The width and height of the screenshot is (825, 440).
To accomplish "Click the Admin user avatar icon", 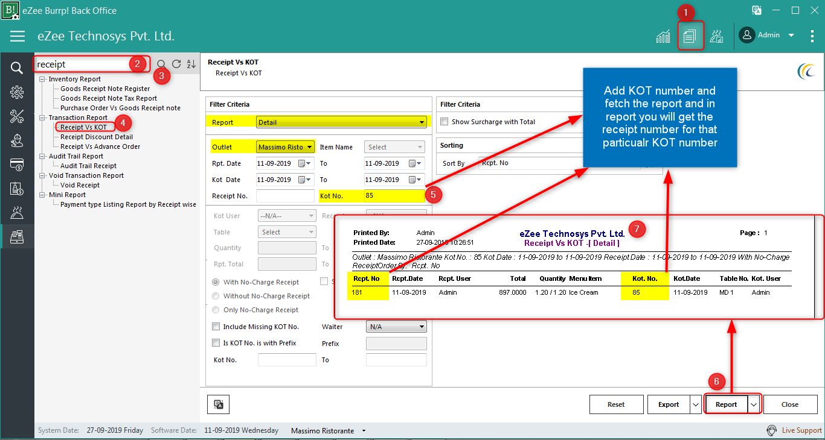I will (747, 36).
